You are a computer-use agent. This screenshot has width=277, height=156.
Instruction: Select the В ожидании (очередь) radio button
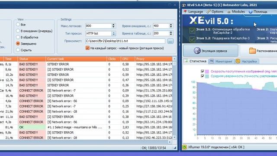18,31
